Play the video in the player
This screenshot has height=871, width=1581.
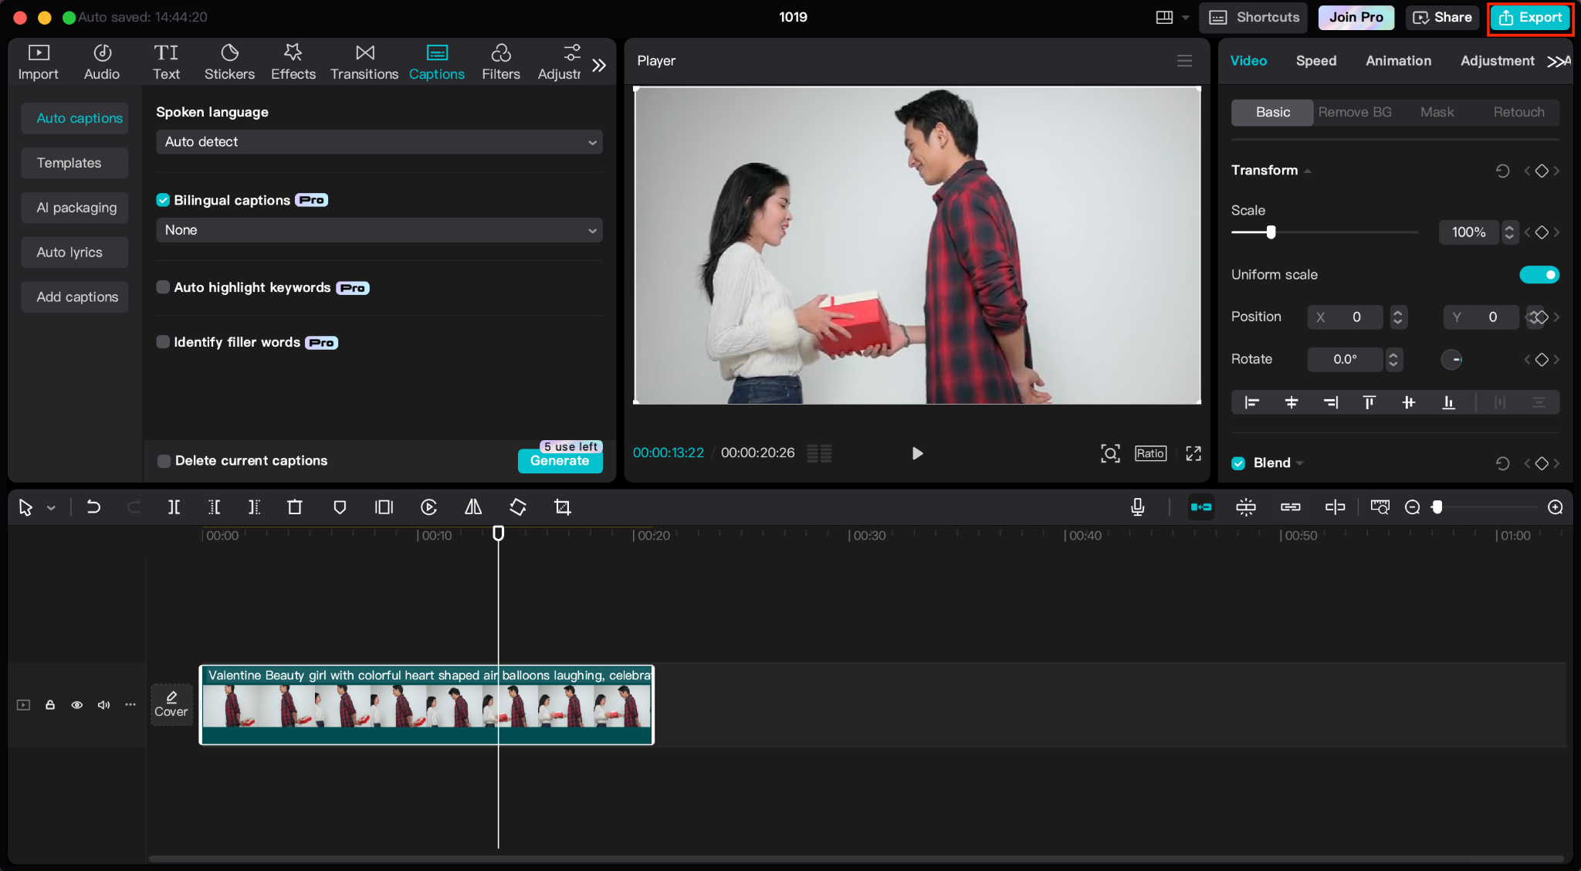917,453
